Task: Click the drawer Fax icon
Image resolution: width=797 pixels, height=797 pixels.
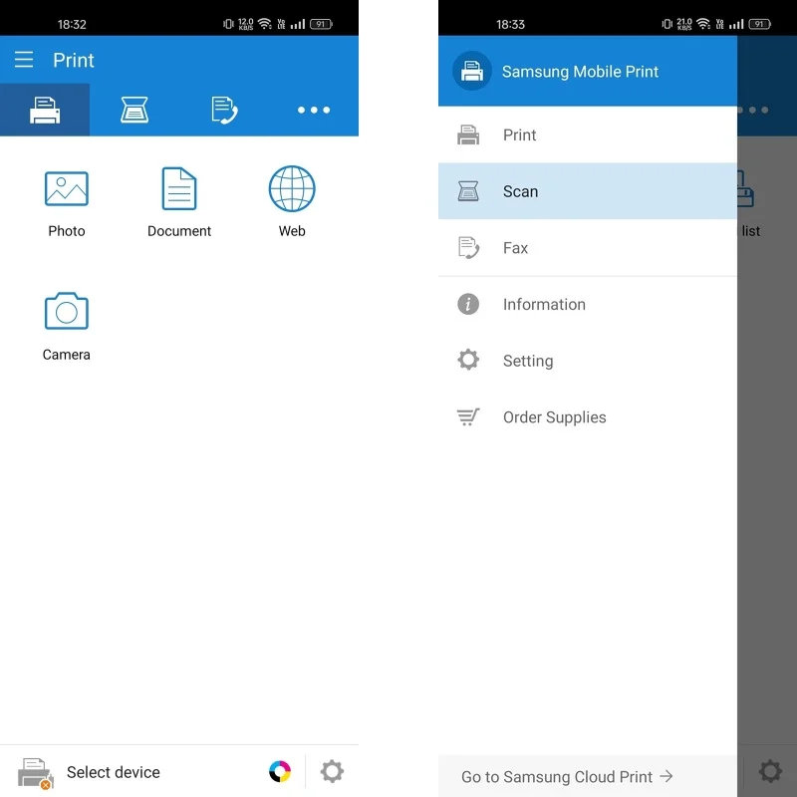Action: pos(468,247)
